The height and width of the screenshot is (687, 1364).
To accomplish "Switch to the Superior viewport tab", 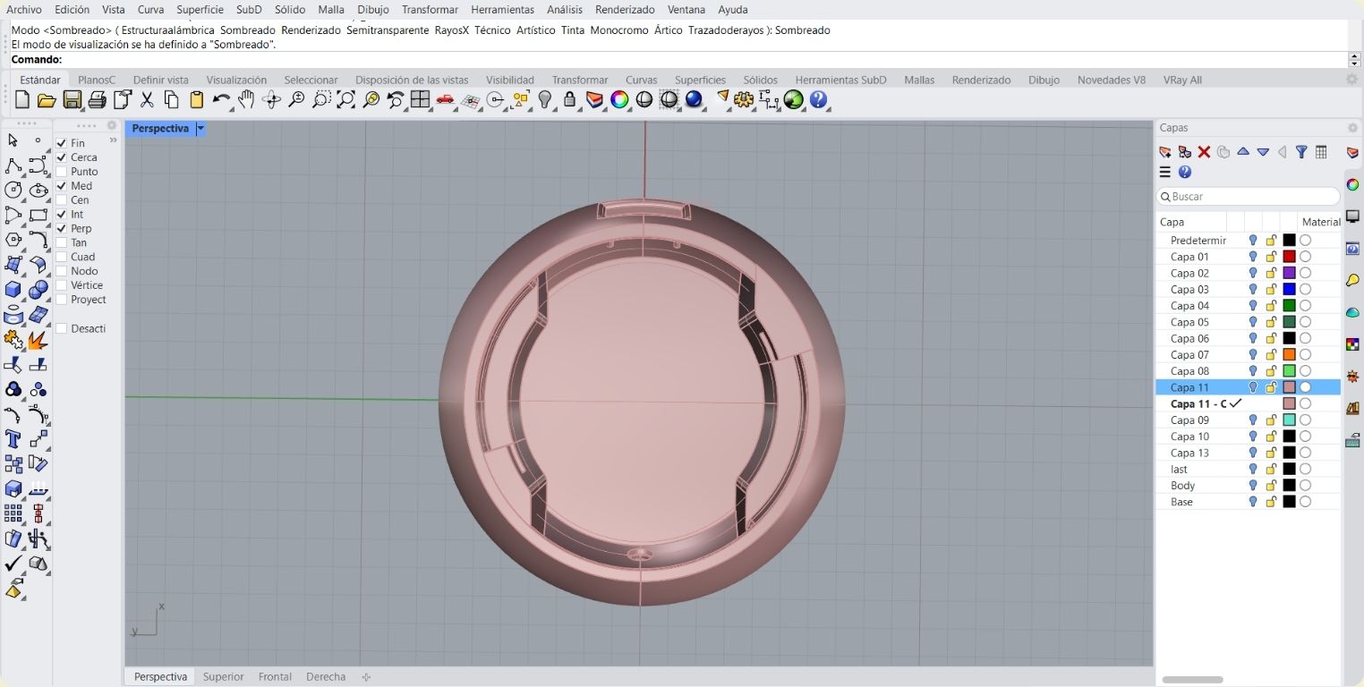I will click(x=223, y=677).
